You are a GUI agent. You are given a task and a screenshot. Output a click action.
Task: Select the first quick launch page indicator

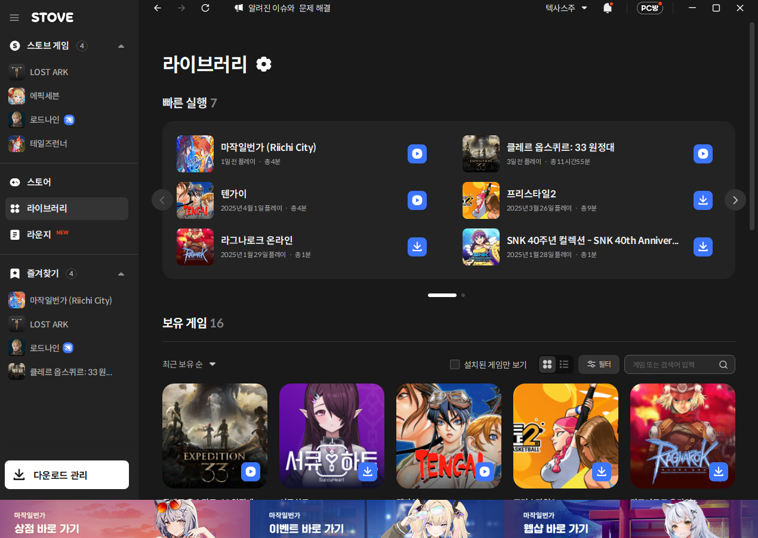point(442,295)
